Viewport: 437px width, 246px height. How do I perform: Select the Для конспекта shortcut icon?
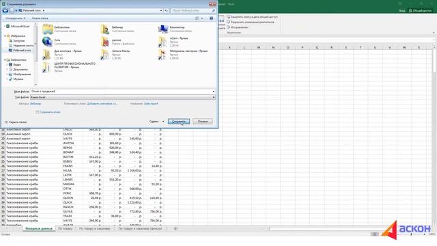coord(46,55)
